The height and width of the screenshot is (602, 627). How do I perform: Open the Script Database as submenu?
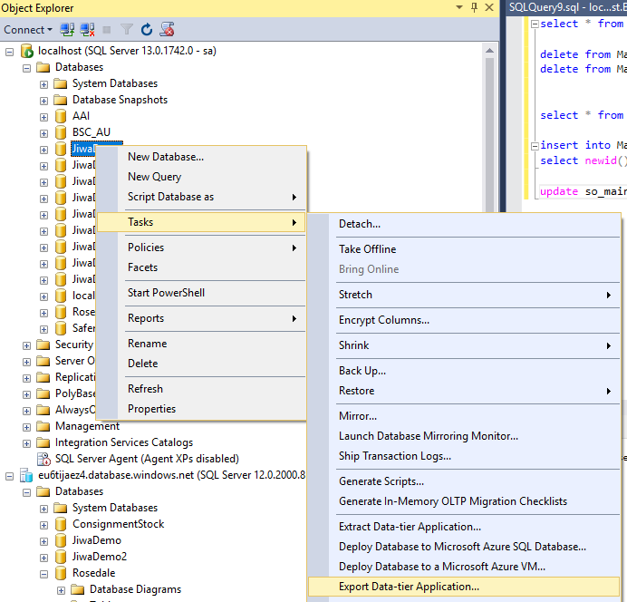click(201, 197)
